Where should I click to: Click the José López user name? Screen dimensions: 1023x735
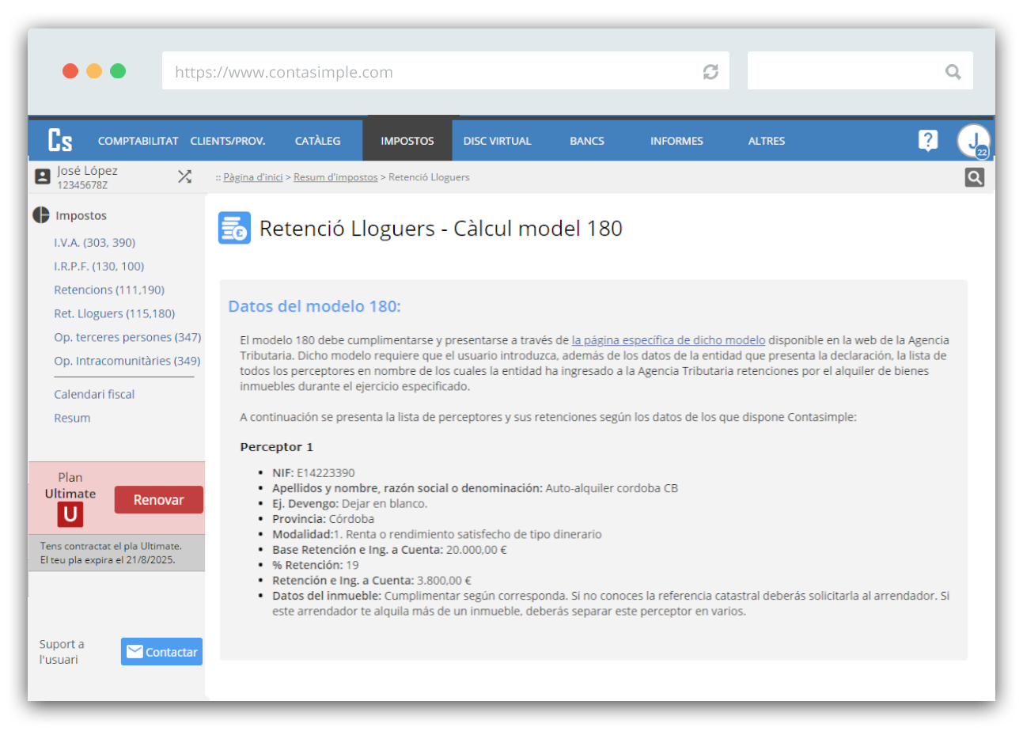point(87,170)
